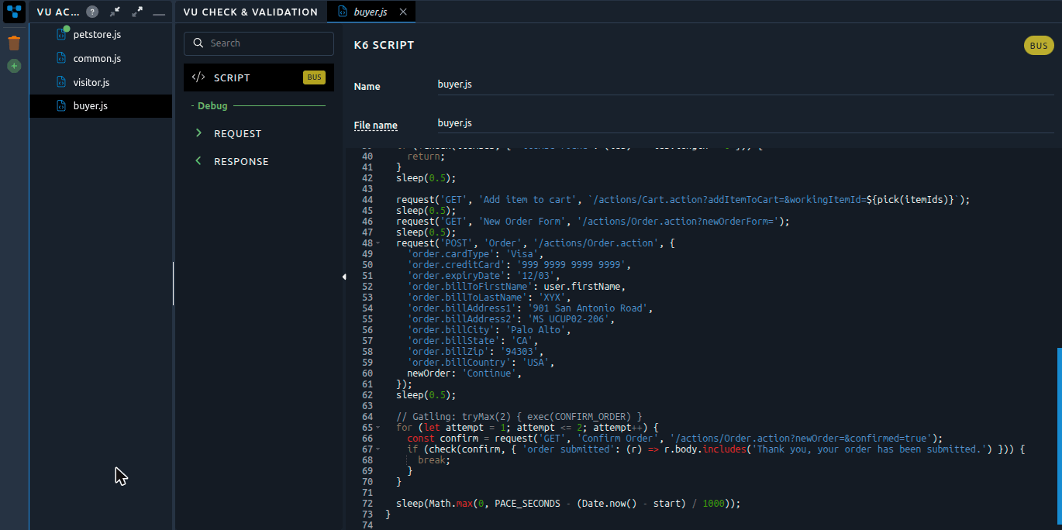Click the green plus add icon
The height and width of the screenshot is (530, 1062).
(x=14, y=66)
